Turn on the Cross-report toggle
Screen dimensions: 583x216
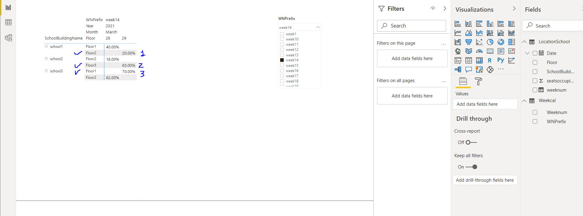[471, 142]
